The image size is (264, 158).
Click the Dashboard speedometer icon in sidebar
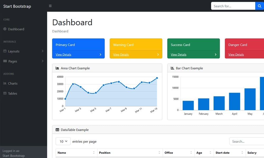click(x=5, y=29)
